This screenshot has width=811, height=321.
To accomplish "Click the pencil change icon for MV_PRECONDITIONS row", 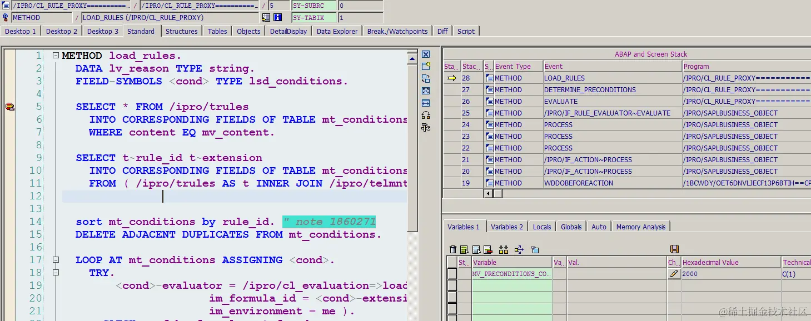I will coord(674,274).
